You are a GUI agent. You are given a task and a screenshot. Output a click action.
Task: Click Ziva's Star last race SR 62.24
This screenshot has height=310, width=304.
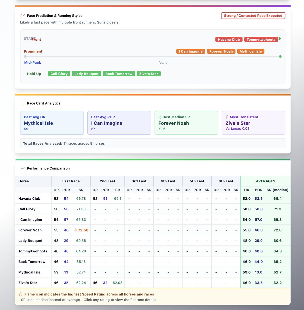point(81,283)
